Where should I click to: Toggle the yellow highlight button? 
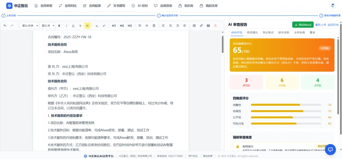(87, 26)
